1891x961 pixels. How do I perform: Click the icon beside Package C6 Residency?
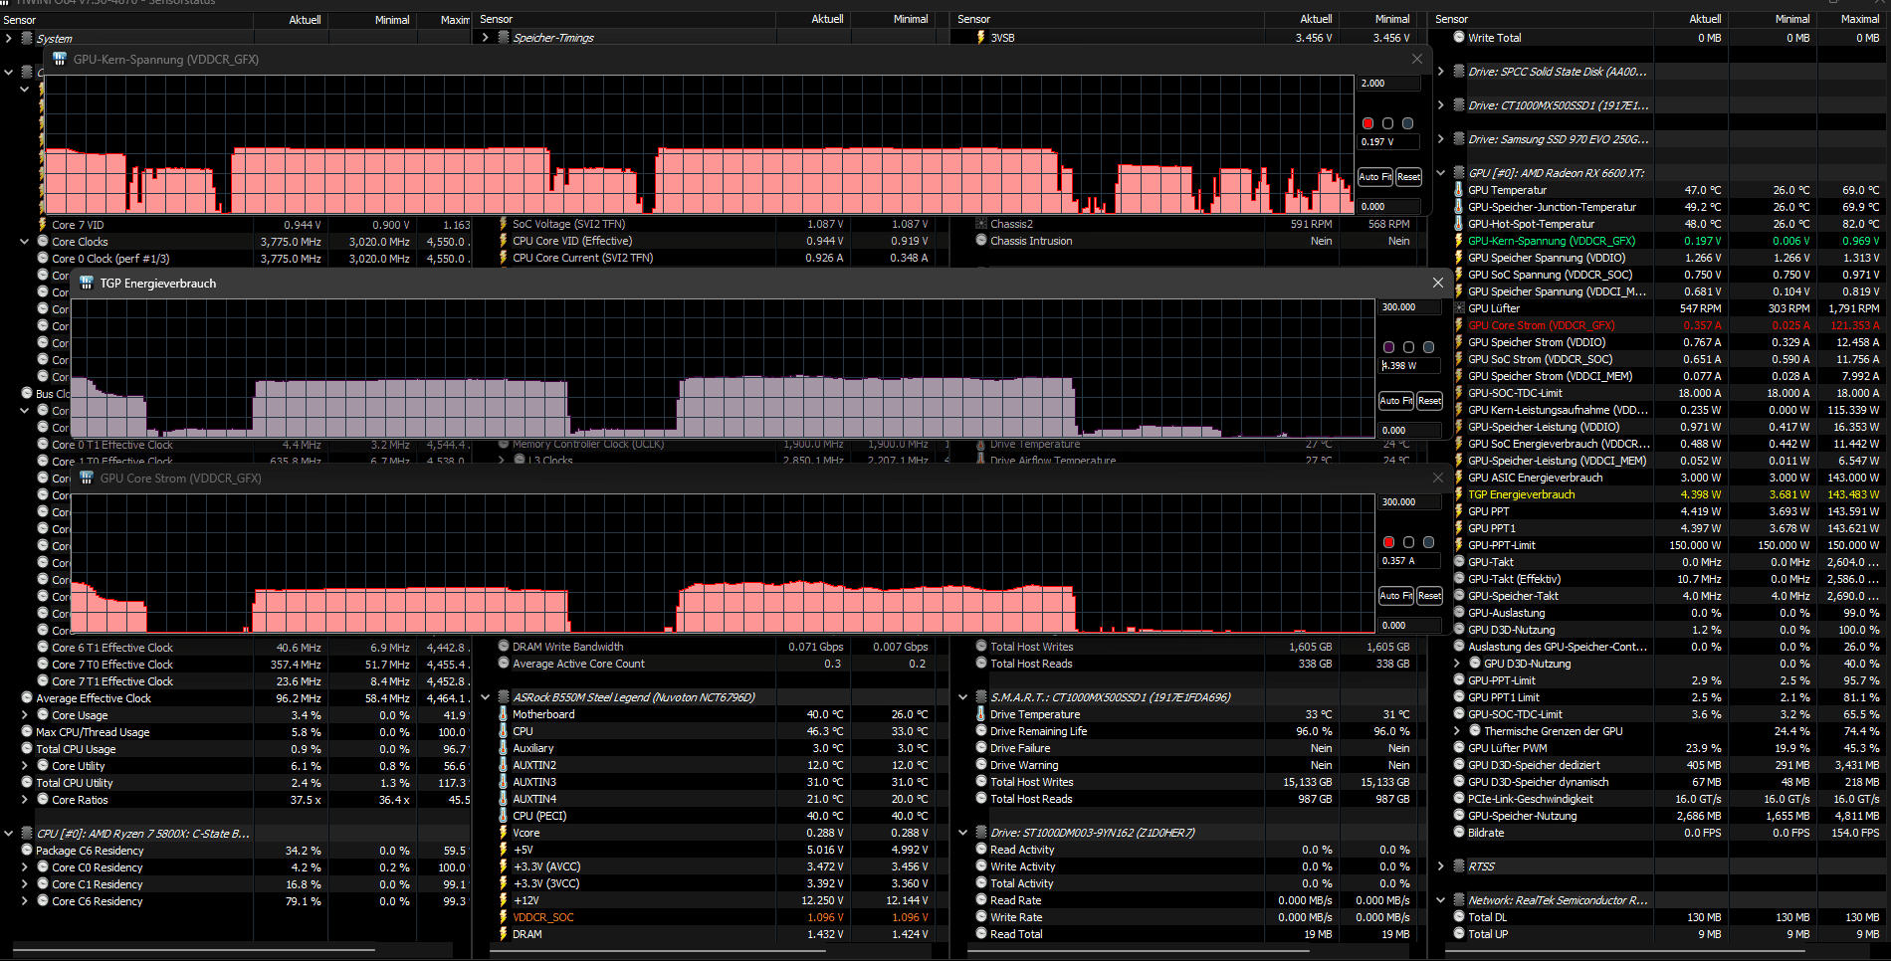[x=27, y=851]
